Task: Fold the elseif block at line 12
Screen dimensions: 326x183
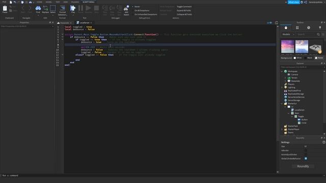Action: click(x=62, y=55)
